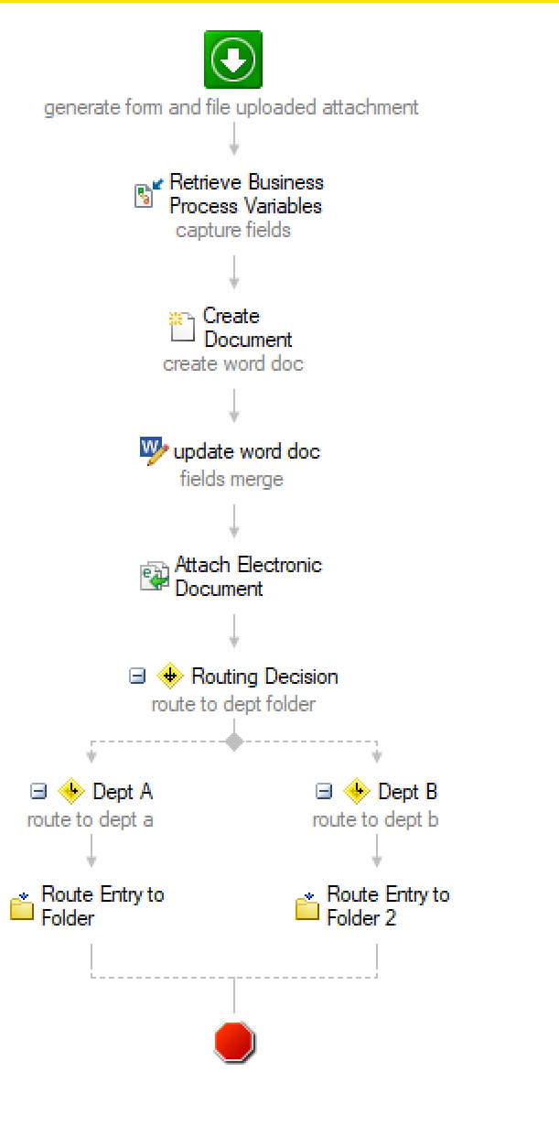Viewport: 559px width, 1137px height.
Task: Collapse the Dept A branch
Action: [x=38, y=791]
